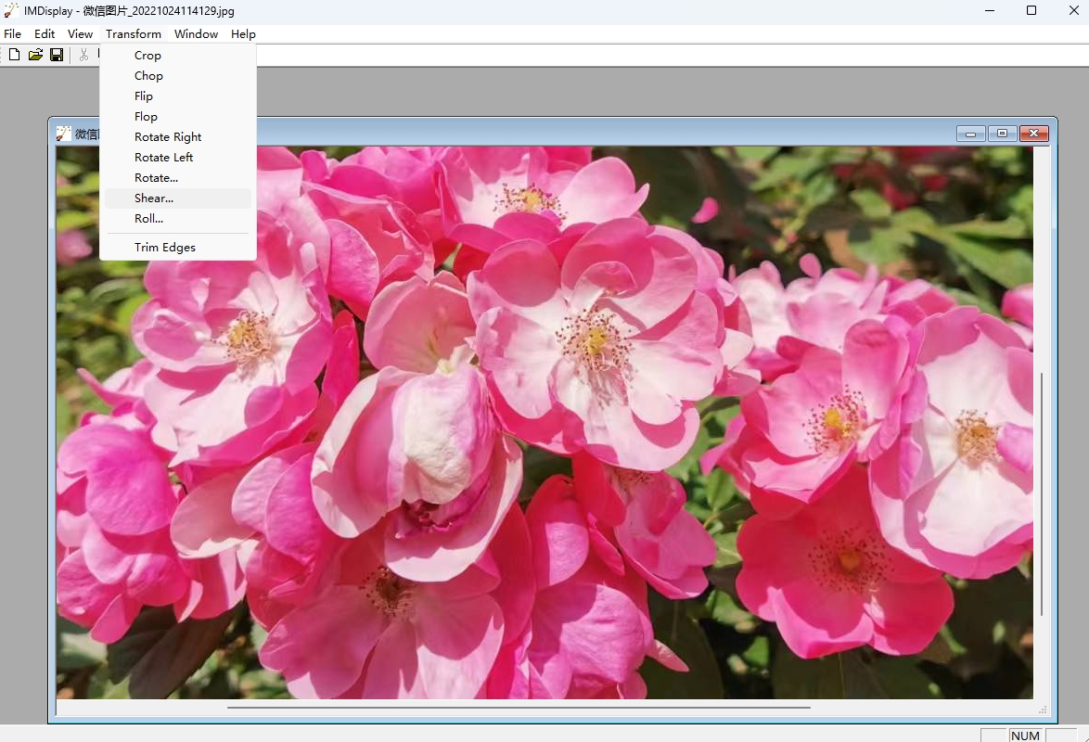
Task: Click the image window icon beside its title
Action: [62, 133]
